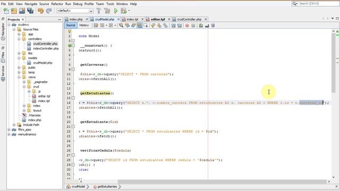Collapse code fold at line 15
The width and height of the screenshot is (340, 191).
click(73, 98)
